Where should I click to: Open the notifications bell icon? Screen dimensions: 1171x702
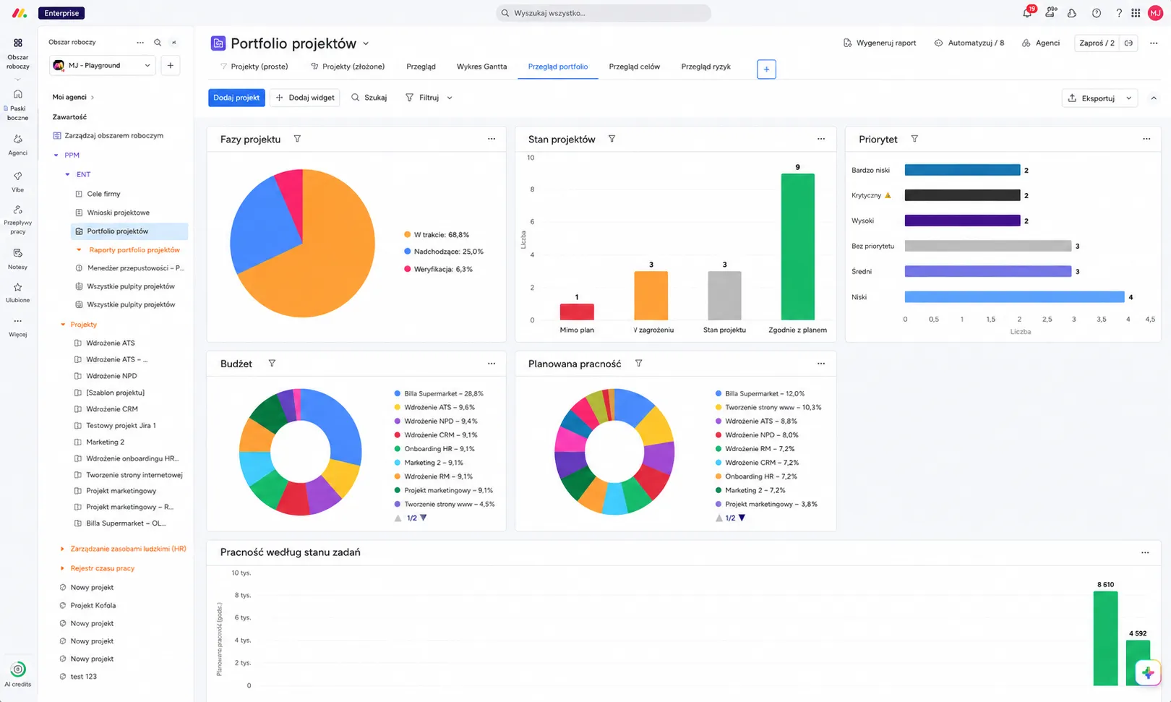tap(1027, 13)
